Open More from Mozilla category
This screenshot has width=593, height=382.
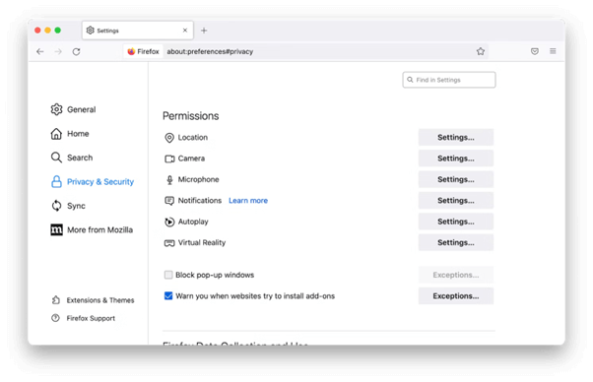92,229
